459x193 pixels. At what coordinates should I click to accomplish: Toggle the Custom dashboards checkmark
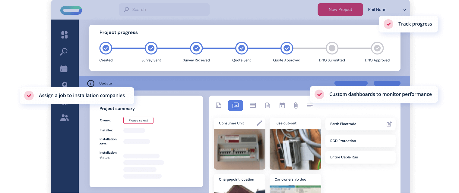(319, 94)
